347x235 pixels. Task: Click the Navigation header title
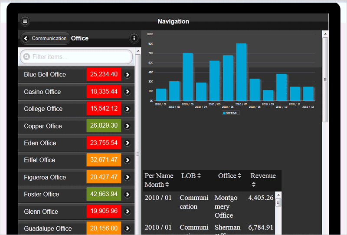(x=173, y=21)
